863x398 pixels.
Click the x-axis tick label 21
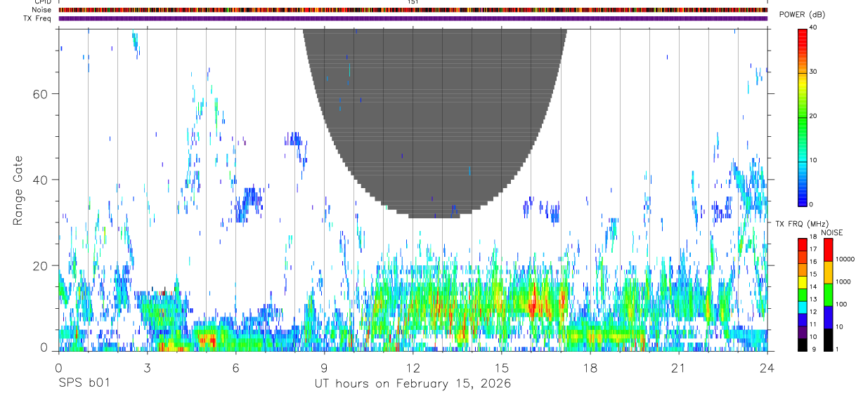click(679, 367)
